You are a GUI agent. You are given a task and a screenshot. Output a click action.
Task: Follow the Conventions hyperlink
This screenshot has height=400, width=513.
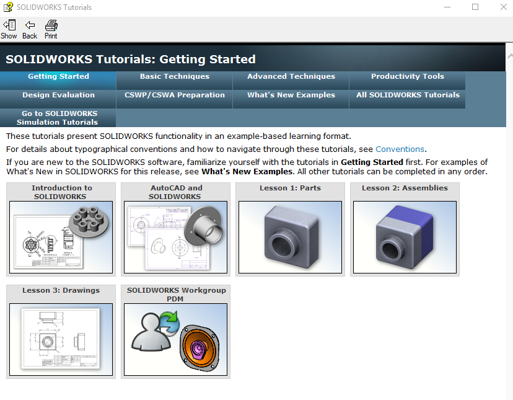coord(400,149)
